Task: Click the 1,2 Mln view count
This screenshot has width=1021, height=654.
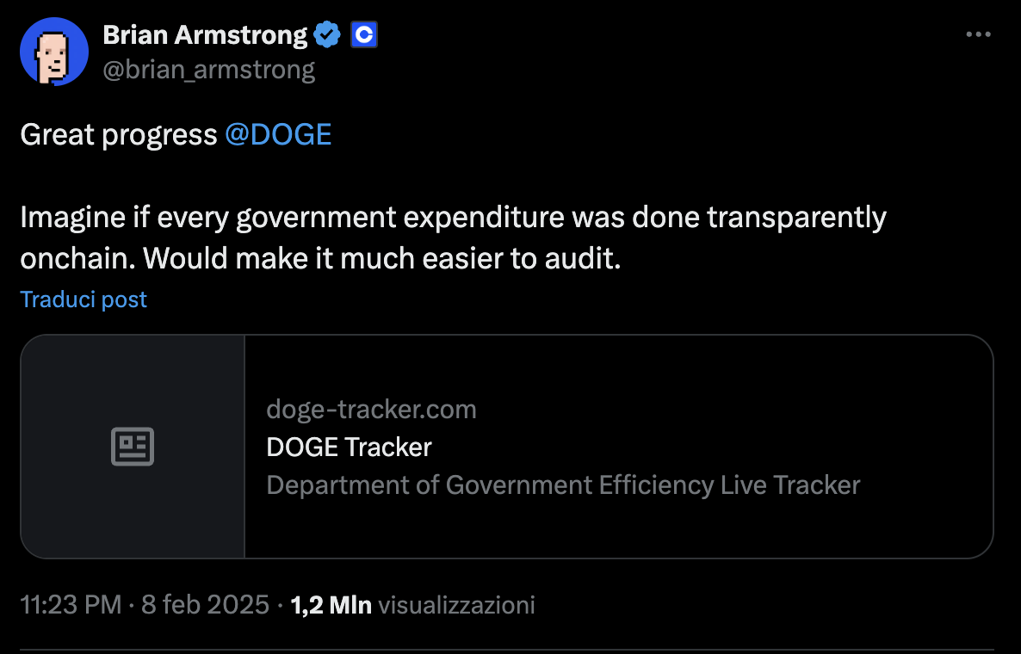Action: click(x=331, y=605)
